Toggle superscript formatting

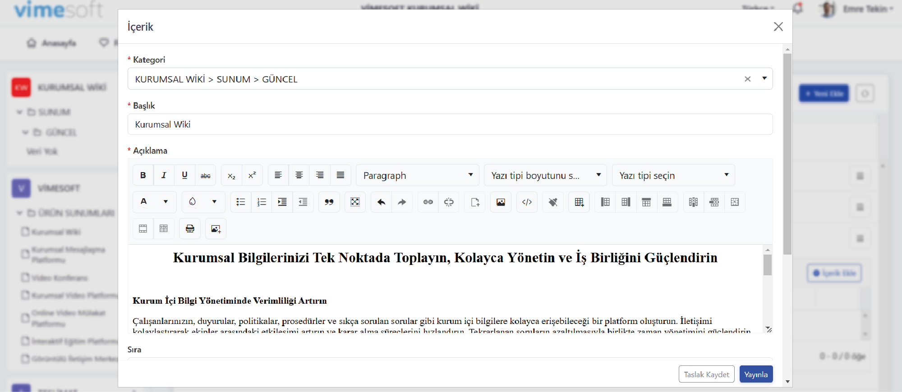tap(252, 175)
